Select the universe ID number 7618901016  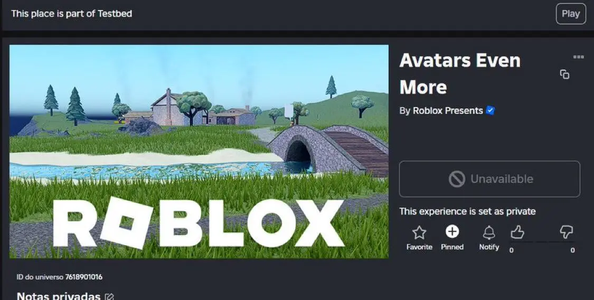coord(84,277)
